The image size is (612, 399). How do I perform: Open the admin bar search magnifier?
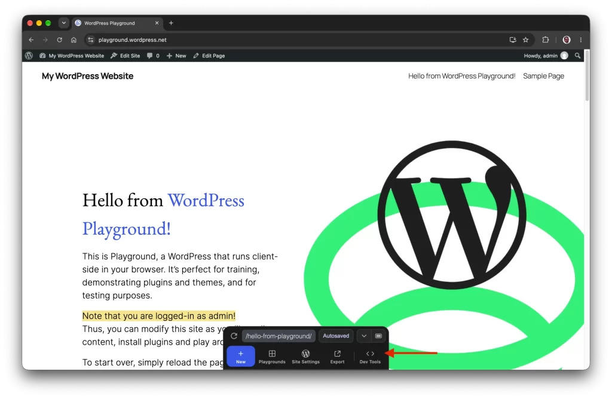578,56
